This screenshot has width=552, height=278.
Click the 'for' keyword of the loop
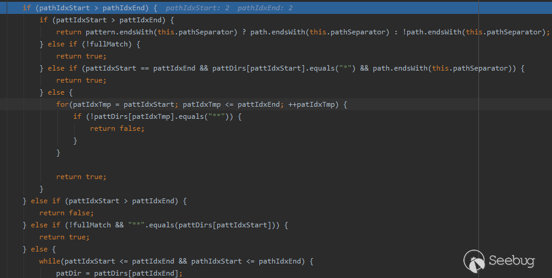coord(62,104)
